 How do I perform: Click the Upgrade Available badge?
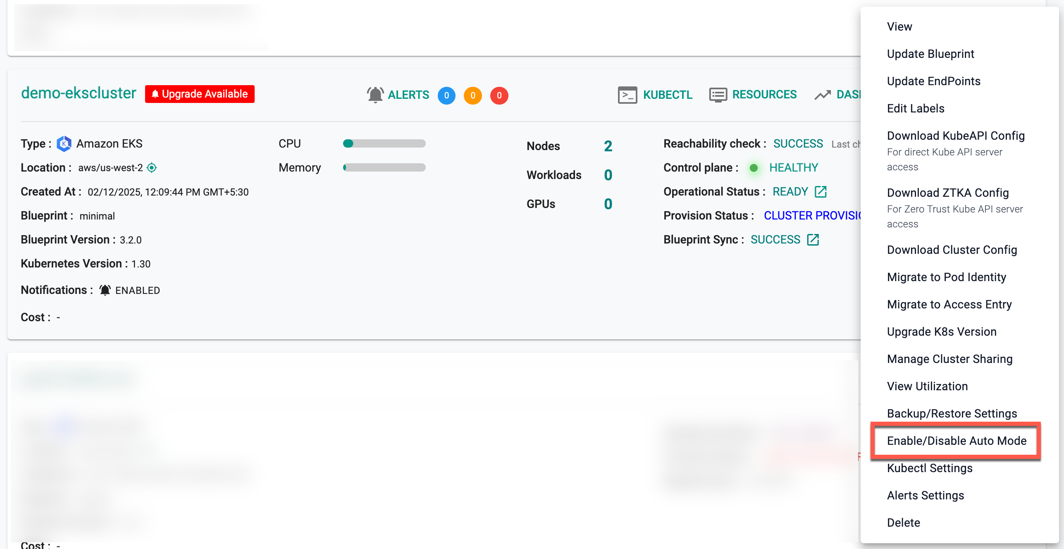point(200,94)
